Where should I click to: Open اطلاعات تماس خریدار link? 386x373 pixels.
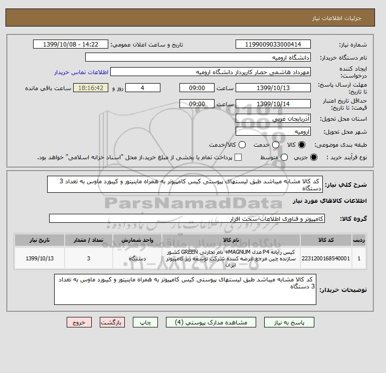click(81, 72)
